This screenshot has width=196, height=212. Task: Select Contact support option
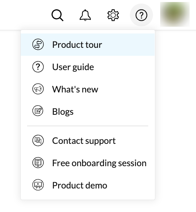pos(84,141)
